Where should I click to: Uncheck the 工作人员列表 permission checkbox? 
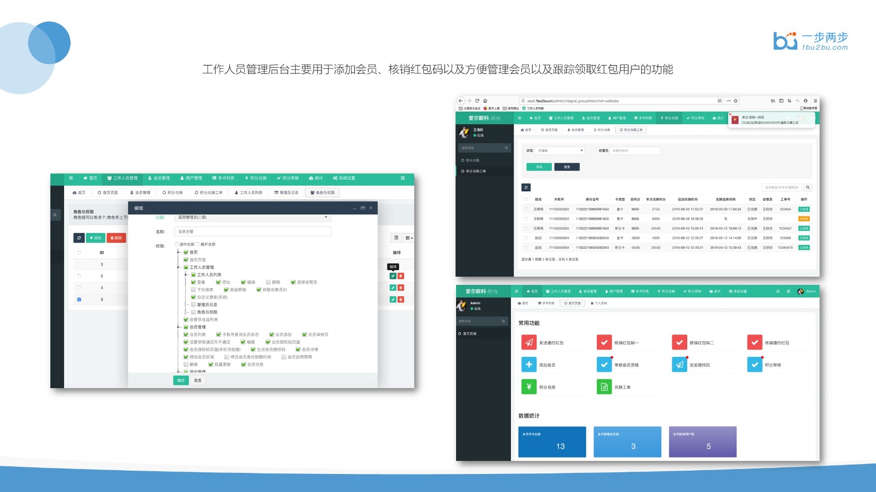point(193,275)
